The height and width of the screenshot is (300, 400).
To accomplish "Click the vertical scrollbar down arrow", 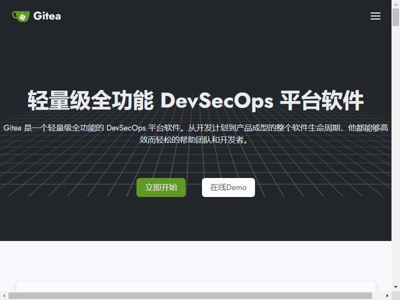I will [395, 287].
